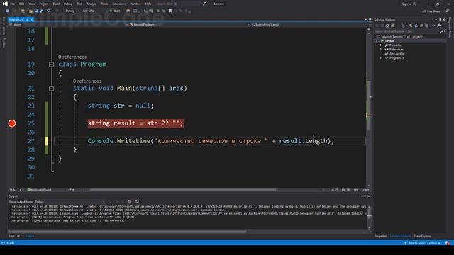The width and height of the screenshot is (454, 255).
Task: Click Add to Source Control
Action: (x=423, y=243)
